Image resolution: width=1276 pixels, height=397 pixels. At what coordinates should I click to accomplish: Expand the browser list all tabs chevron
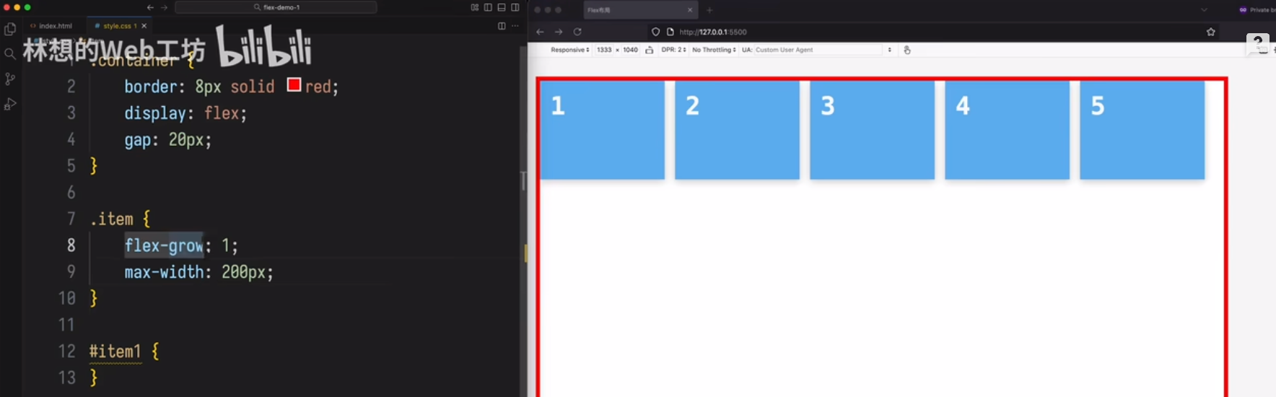click(1204, 10)
